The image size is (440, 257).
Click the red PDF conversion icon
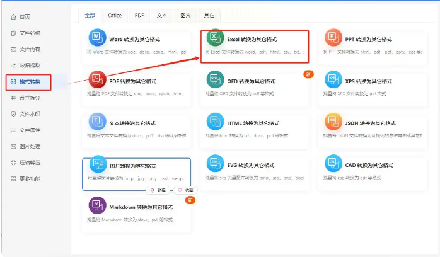click(x=97, y=79)
